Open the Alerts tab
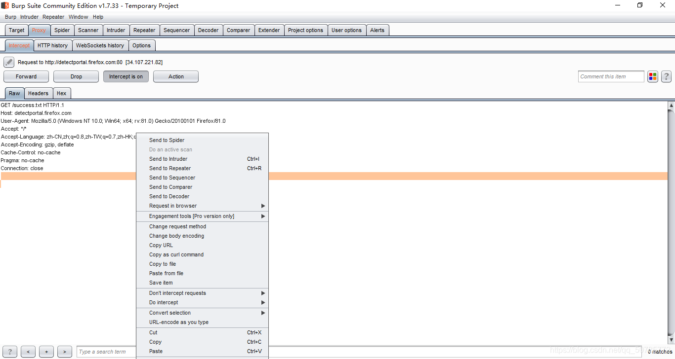 pyautogui.click(x=378, y=30)
